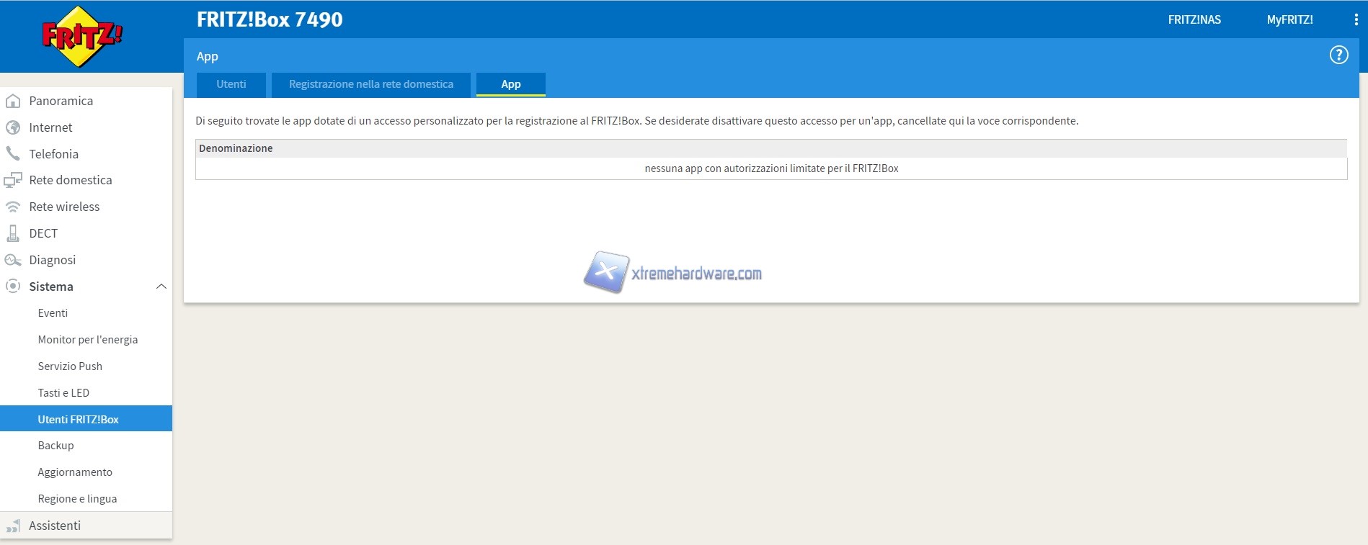This screenshot has height=545, width=1368.
Task: Collapse the Sistema menu chevron
Action: [161, 287]
